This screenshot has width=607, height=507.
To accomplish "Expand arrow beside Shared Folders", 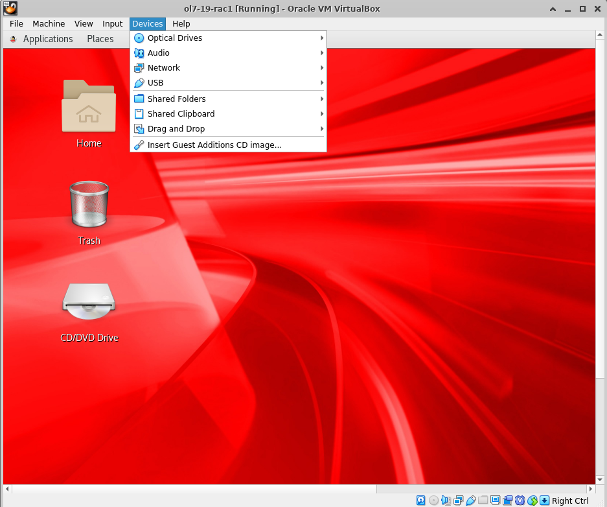I will click(322, 99).
